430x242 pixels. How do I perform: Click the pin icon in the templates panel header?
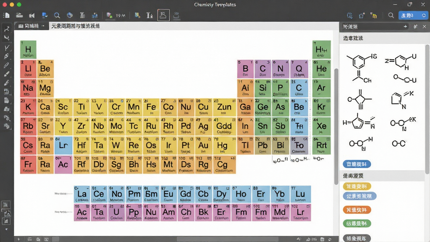point(415,26)
